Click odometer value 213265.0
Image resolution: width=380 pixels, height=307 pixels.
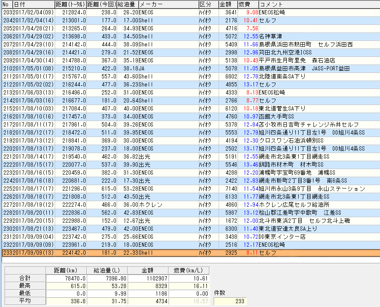[74, 28]
